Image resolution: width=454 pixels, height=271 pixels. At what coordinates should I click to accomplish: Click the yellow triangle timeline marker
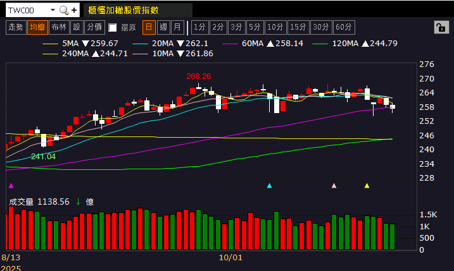(x=367, y=186)
